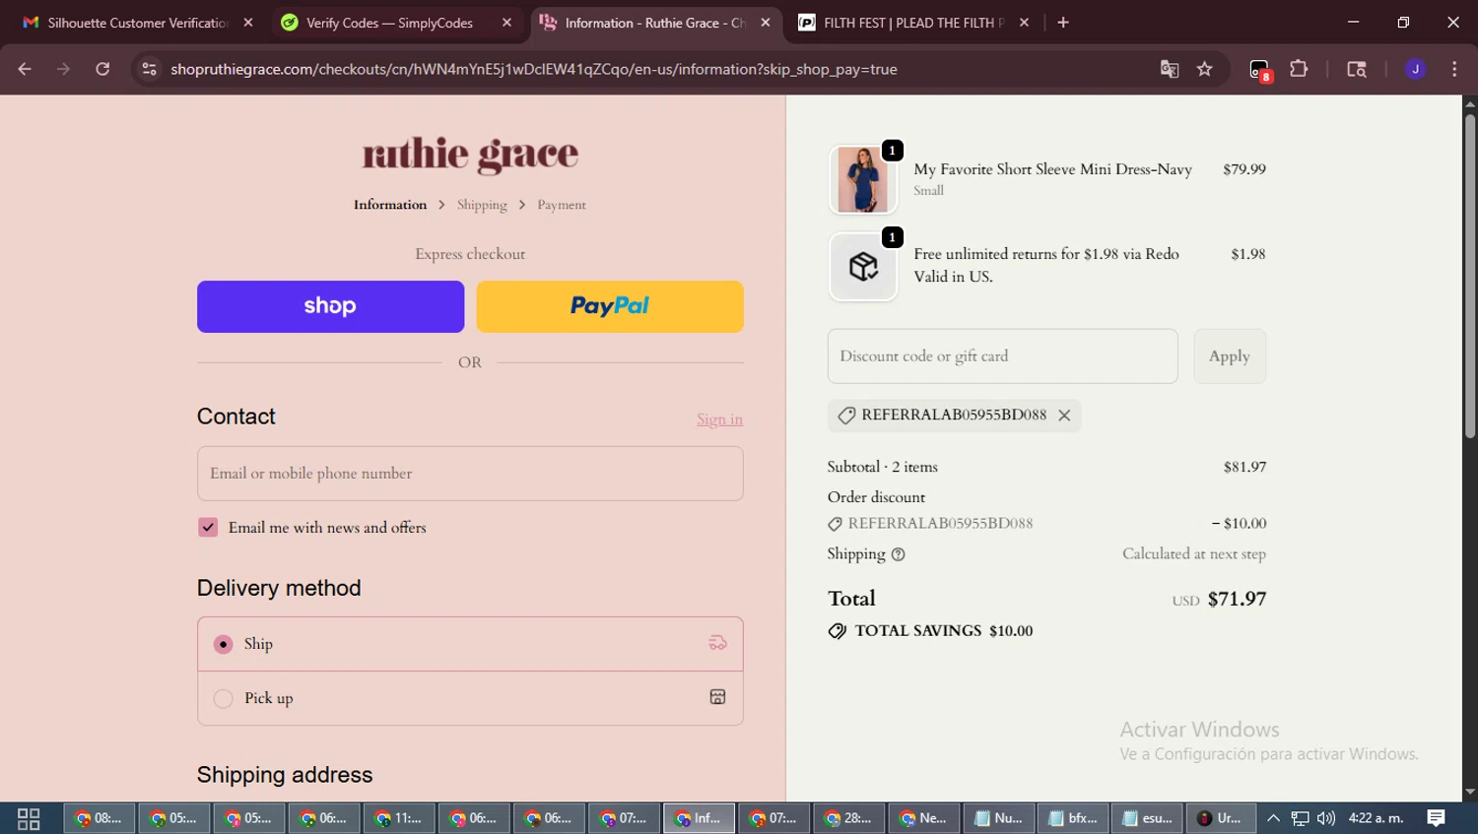The image size is (1478, 834).
Task: Click the REFERRALAB05955BD088 tag icon chip
Action: tap(846, 416)
